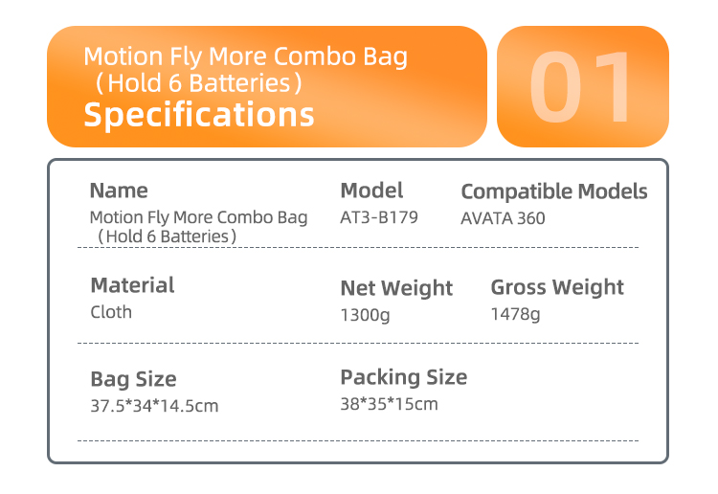Click the "Bag Size" label

(133, 379)
